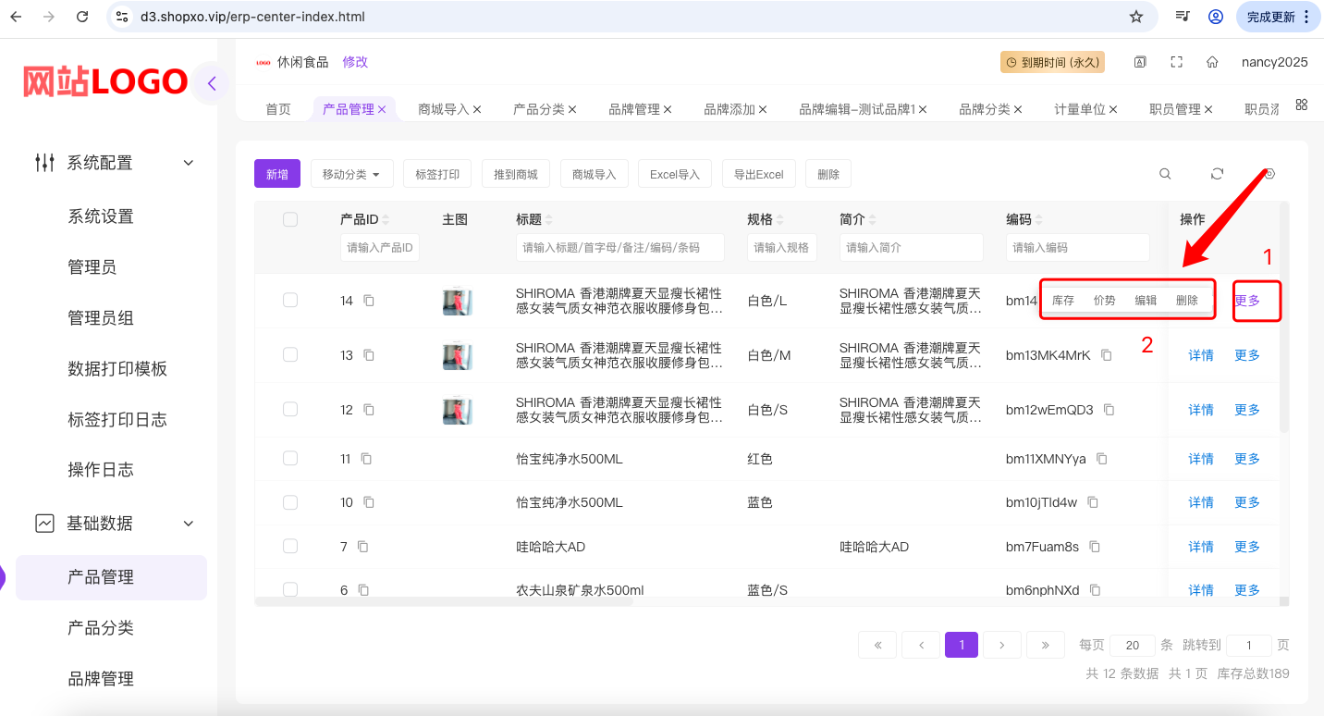Jump to page 2 via next-page arrow
The width and height of the screenshot is (1324, 716).
(x=1001, y=645)
